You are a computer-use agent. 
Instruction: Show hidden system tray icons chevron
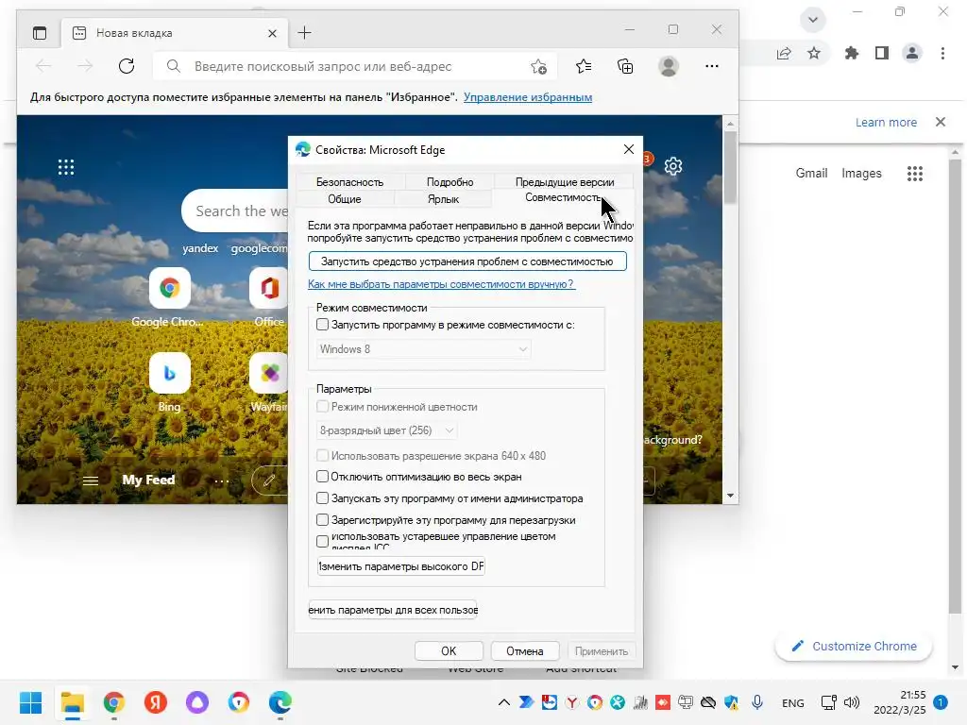point(504,702)
